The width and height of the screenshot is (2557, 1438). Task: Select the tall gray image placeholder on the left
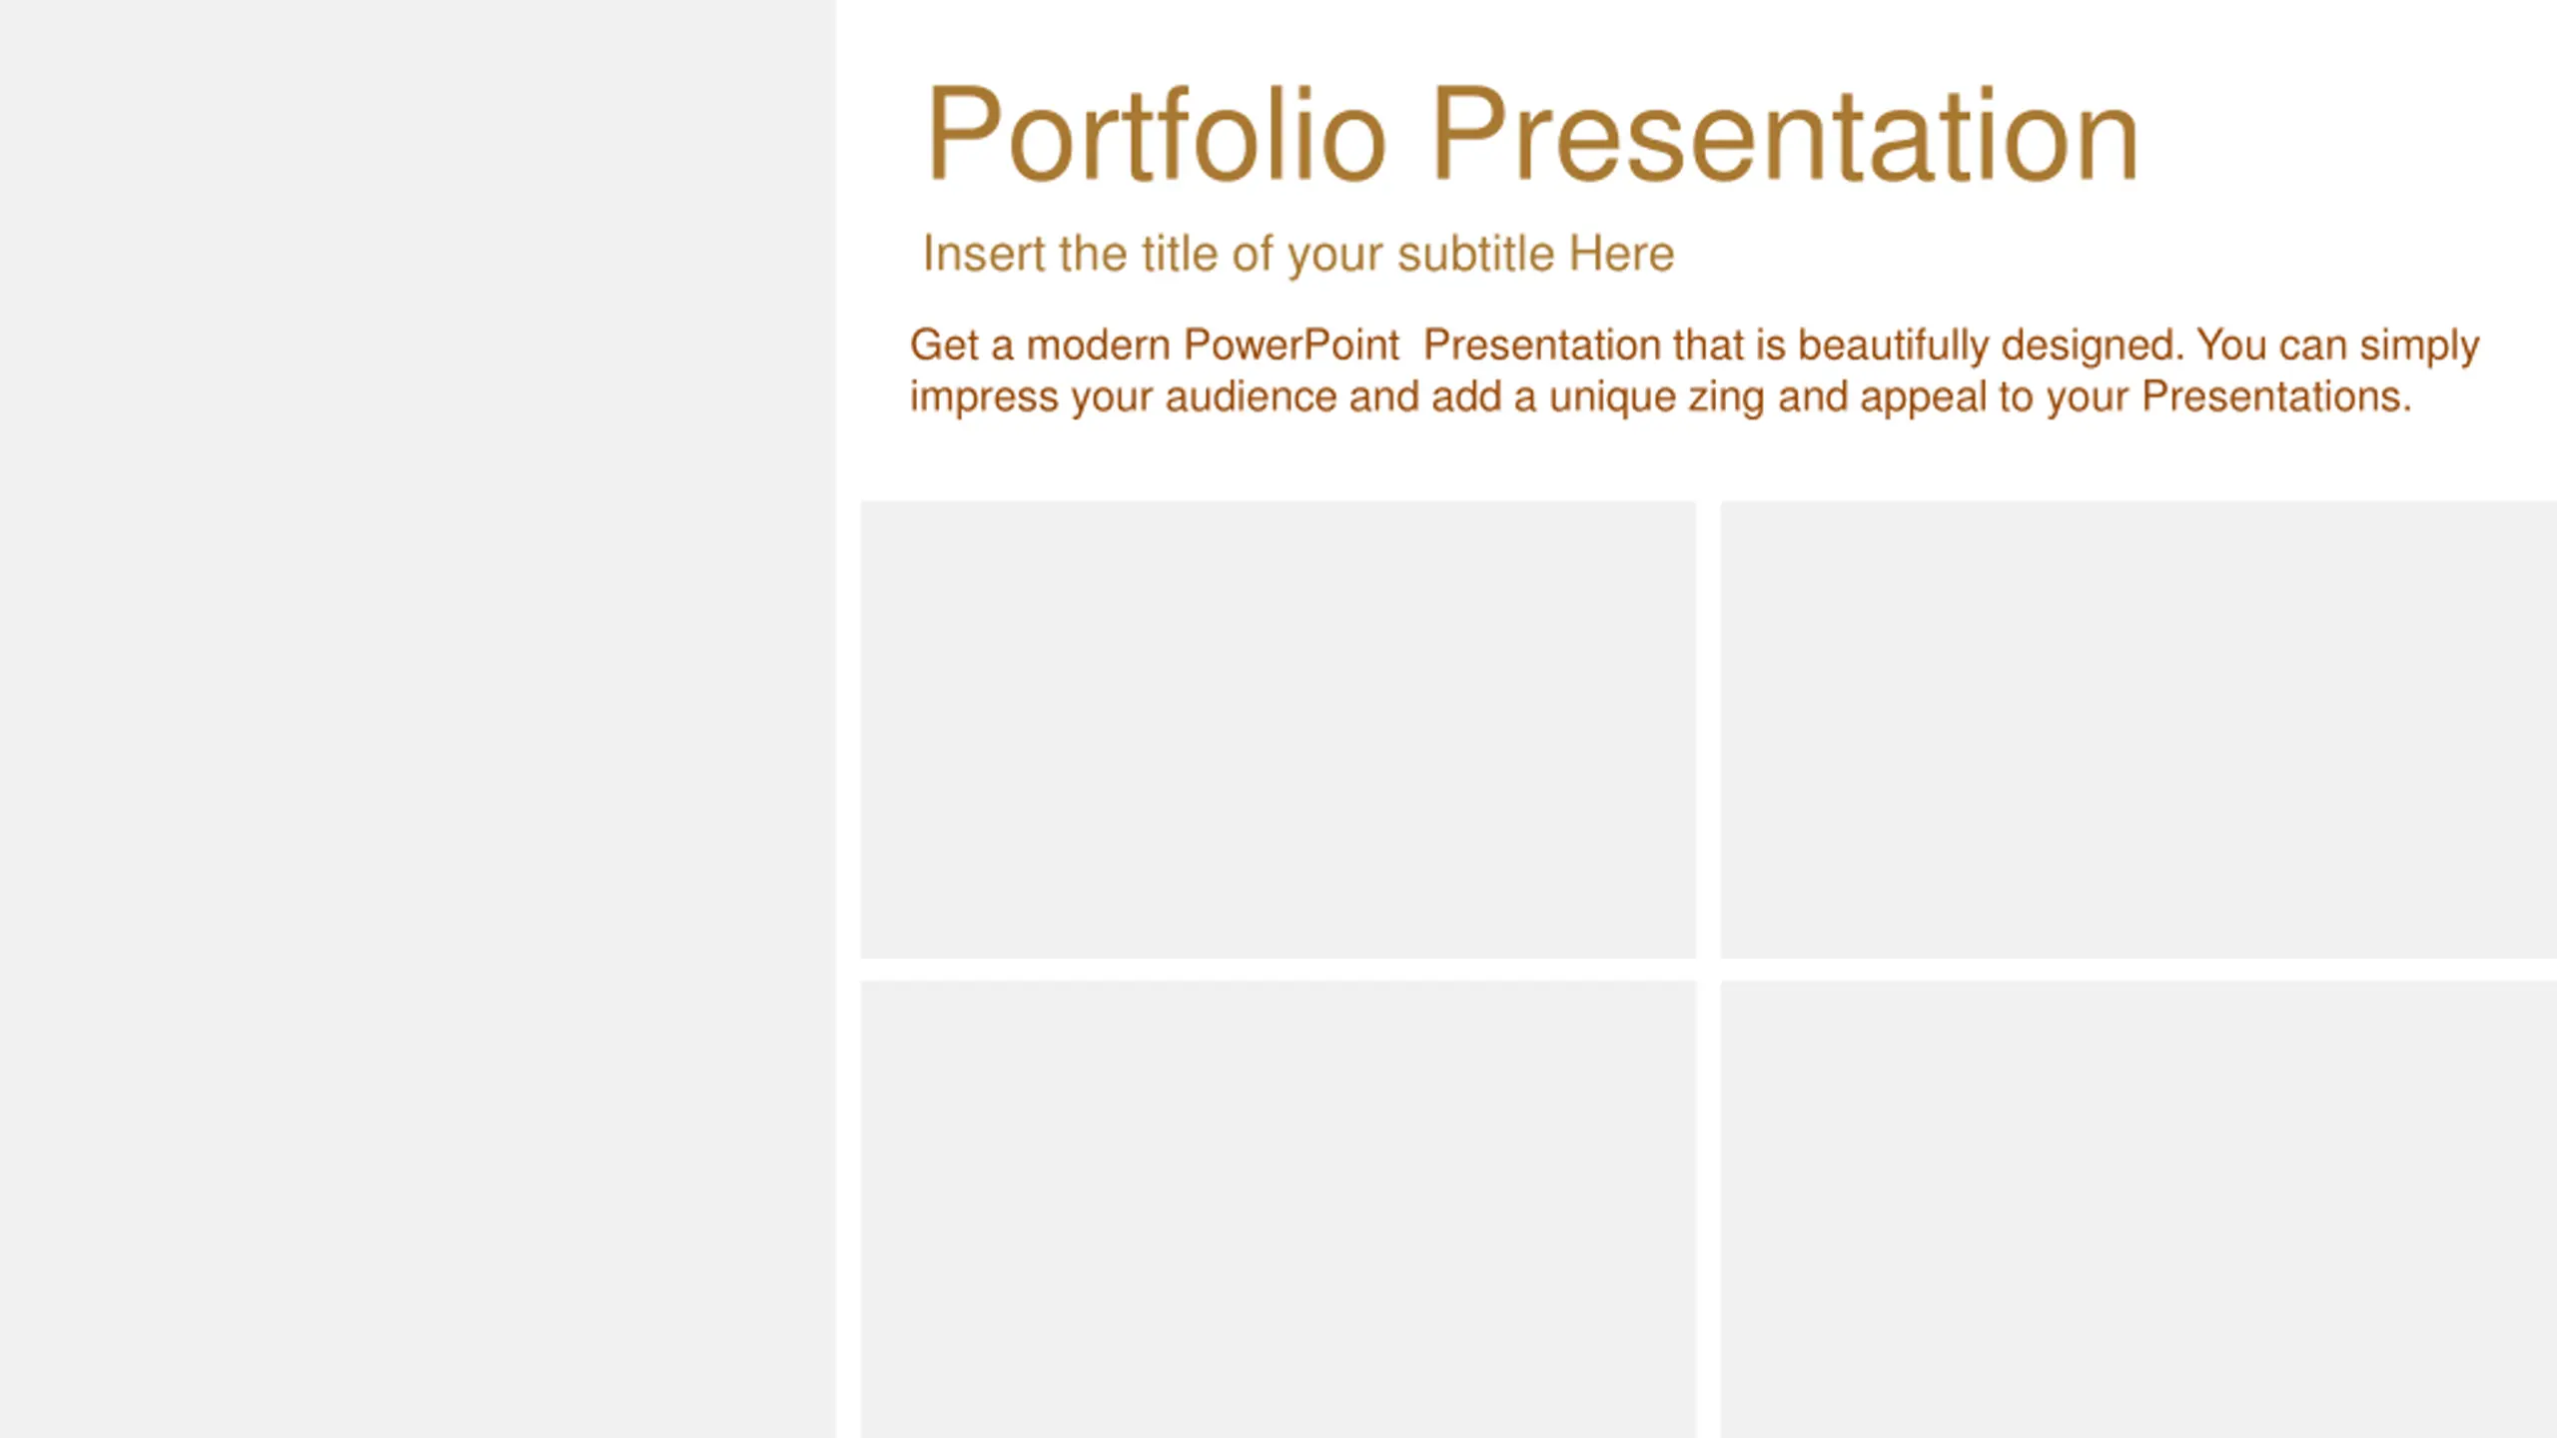point(418,719)
